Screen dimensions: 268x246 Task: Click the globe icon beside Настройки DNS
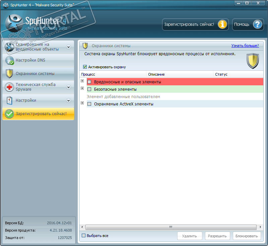pos(9,60)
